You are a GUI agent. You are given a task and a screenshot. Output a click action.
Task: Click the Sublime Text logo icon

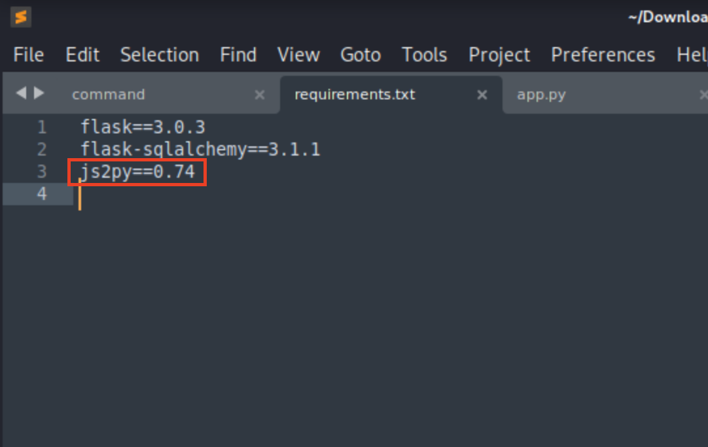pyautogui.click(x=20, y=17)
